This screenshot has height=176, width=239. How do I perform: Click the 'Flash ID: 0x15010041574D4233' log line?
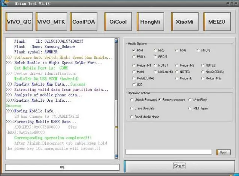click(x=49, y=41)
